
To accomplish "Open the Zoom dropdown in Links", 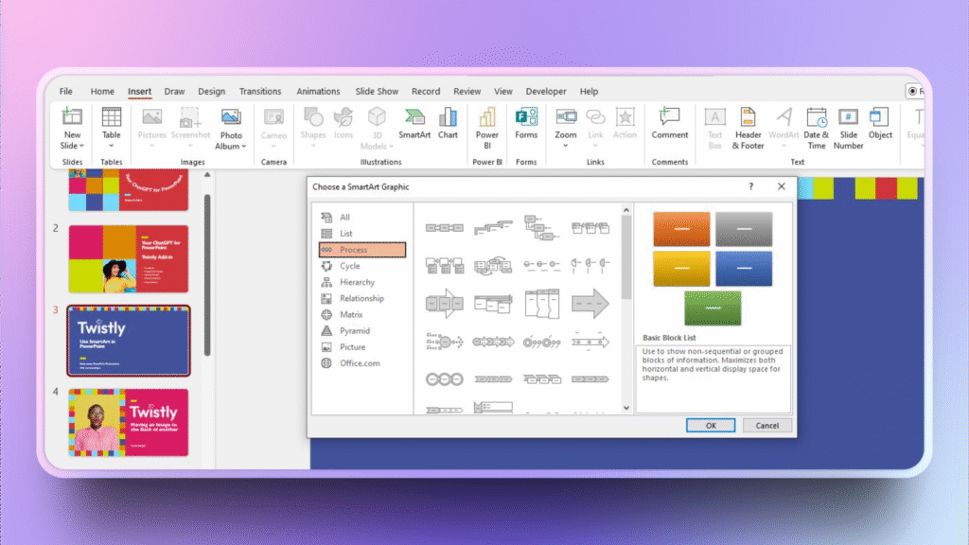I will pyautogui.click(x=566, y=146).
